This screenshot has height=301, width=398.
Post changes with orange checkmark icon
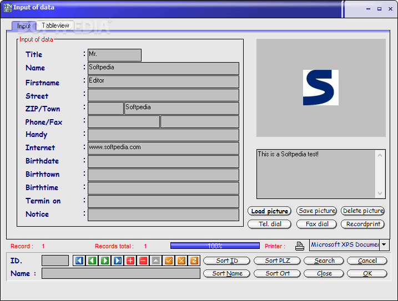coord(169,261)
